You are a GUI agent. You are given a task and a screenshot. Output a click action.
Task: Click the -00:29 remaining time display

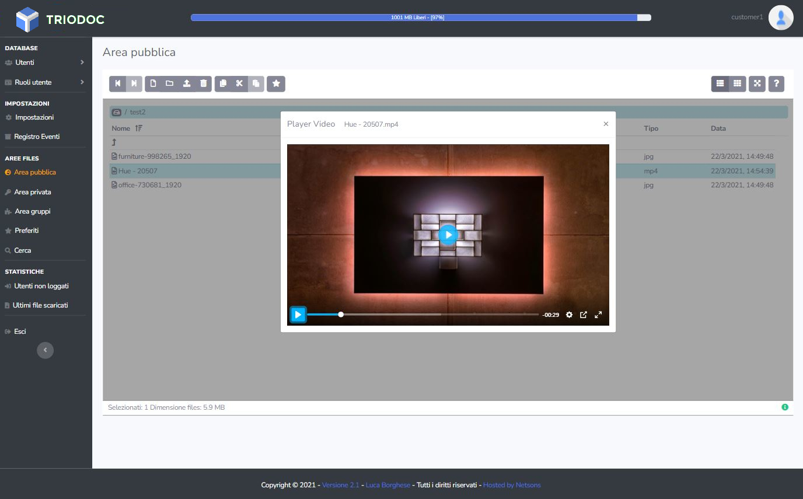pos(550,315)
